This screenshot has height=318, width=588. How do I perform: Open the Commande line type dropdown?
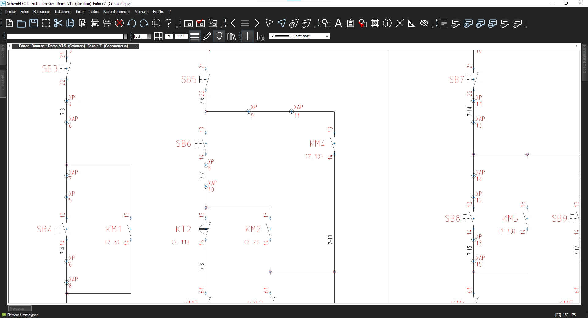(x=327, y=36)
